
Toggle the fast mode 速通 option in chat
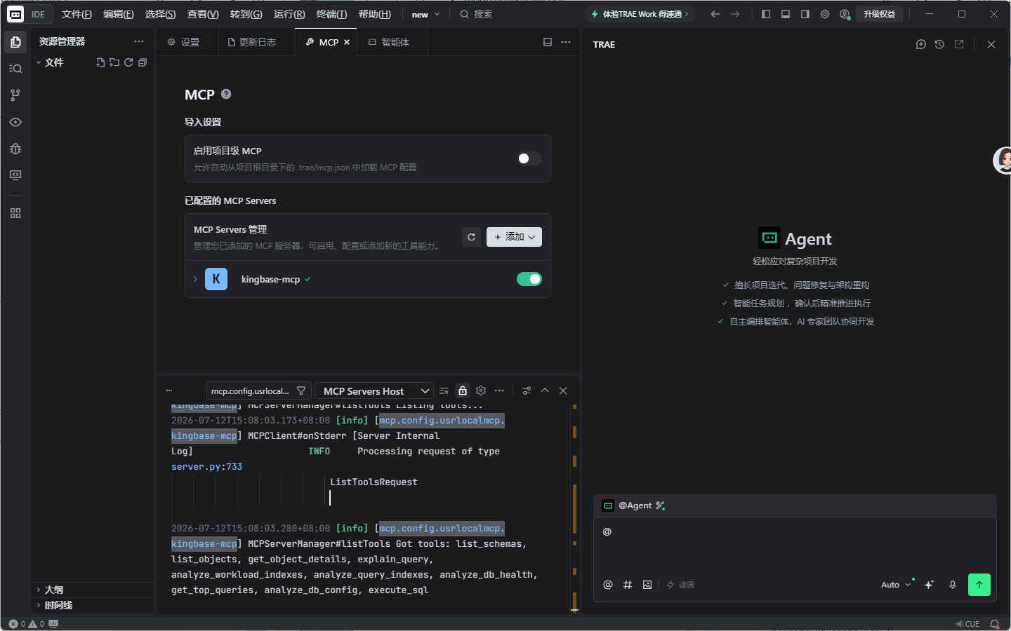click(x=680, y=585)
